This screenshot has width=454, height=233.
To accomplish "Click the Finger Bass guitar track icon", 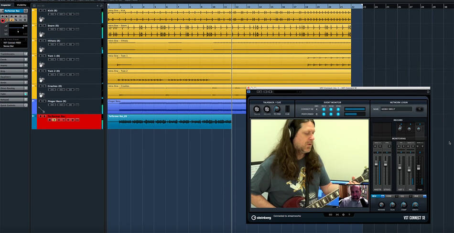I will point(42,110).
